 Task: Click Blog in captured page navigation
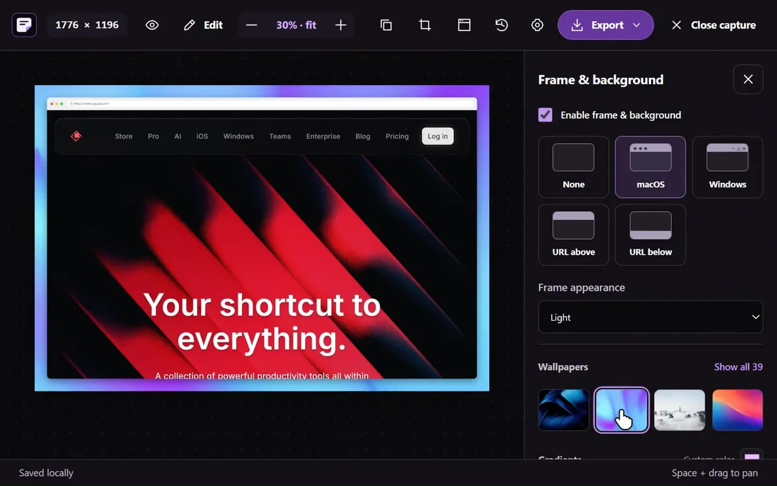(x=363, y=136)
